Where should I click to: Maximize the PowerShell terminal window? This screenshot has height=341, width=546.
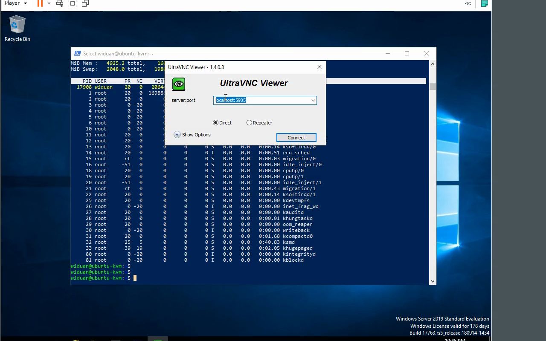click(407, 53)
